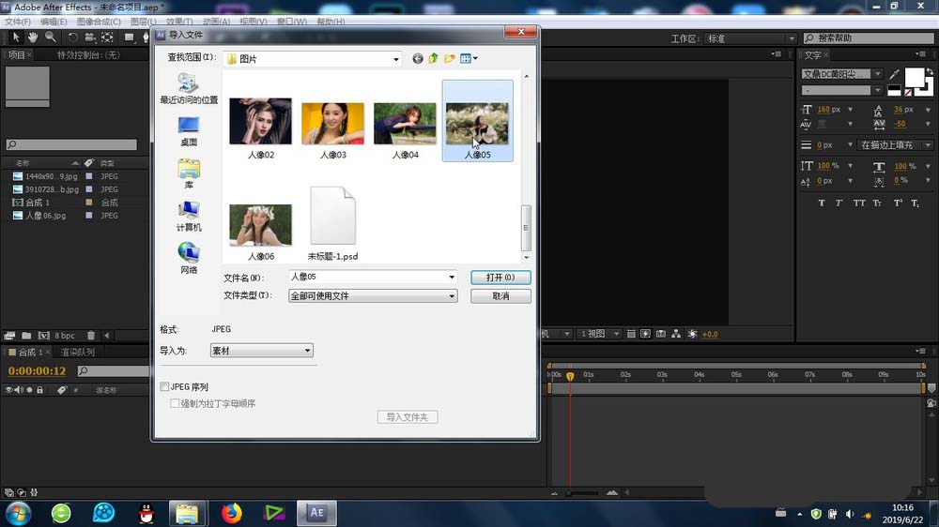The image size is (939, 527).
Task: Toggle Small Caps Tт button
Action: click(x=877, y=203)
